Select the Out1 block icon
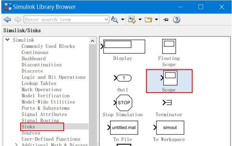This screenshot has width=232, height=146. pos(123,78)
